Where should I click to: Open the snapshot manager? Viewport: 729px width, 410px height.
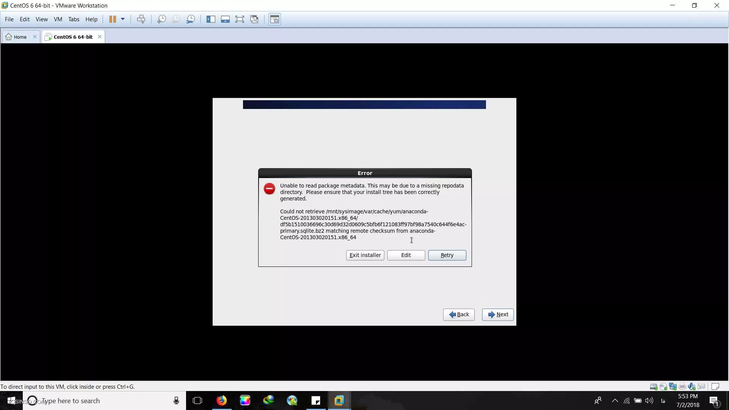point(191,19)
